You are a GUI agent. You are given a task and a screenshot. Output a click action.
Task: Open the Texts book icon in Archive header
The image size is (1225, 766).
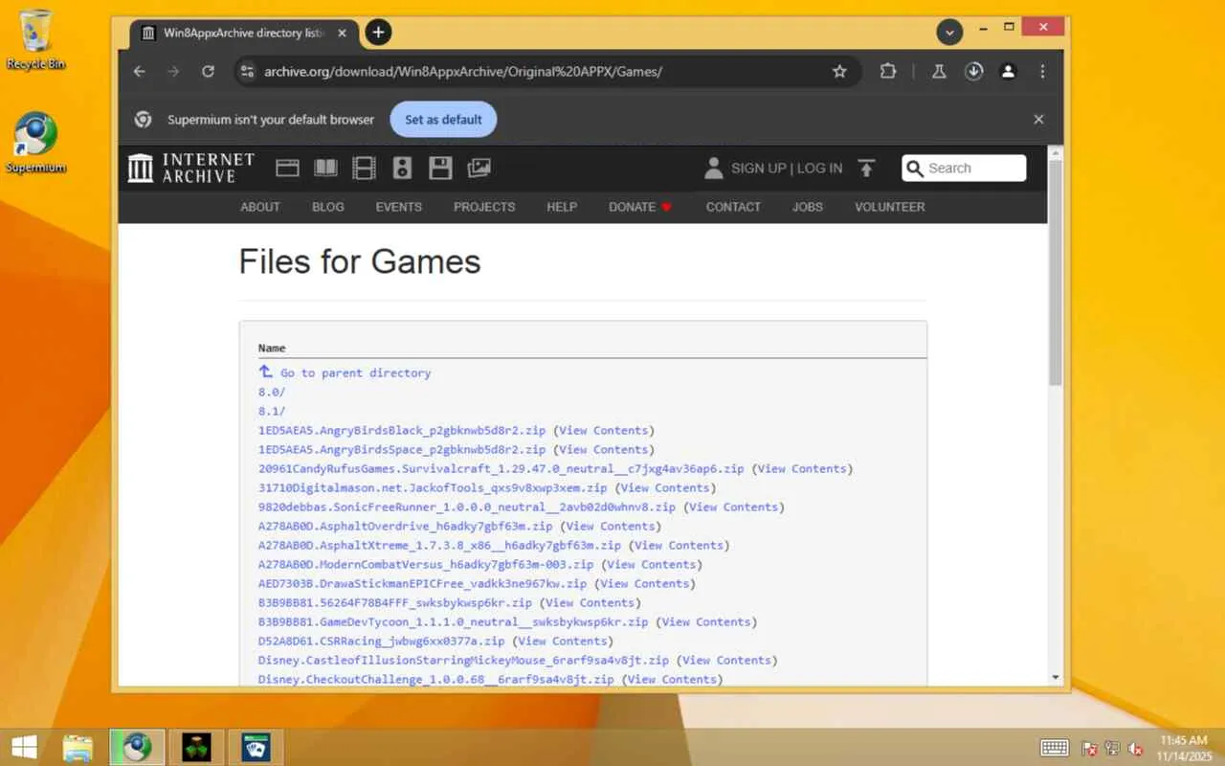[325, 169]
